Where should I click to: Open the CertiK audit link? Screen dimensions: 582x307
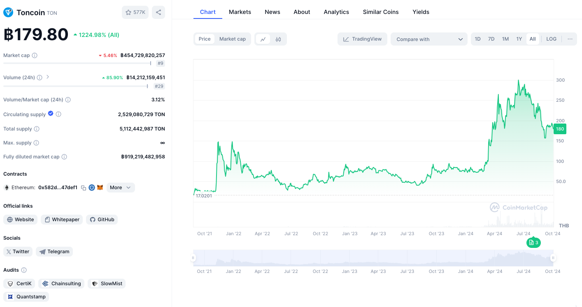[x=19, y=284]
